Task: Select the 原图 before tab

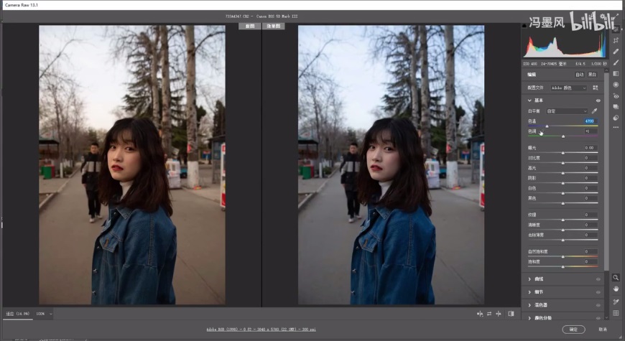Action: (249, 26)
